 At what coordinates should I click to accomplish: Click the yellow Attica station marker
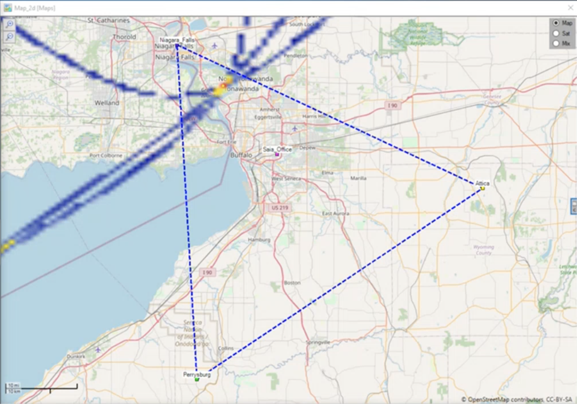(483, 188)
